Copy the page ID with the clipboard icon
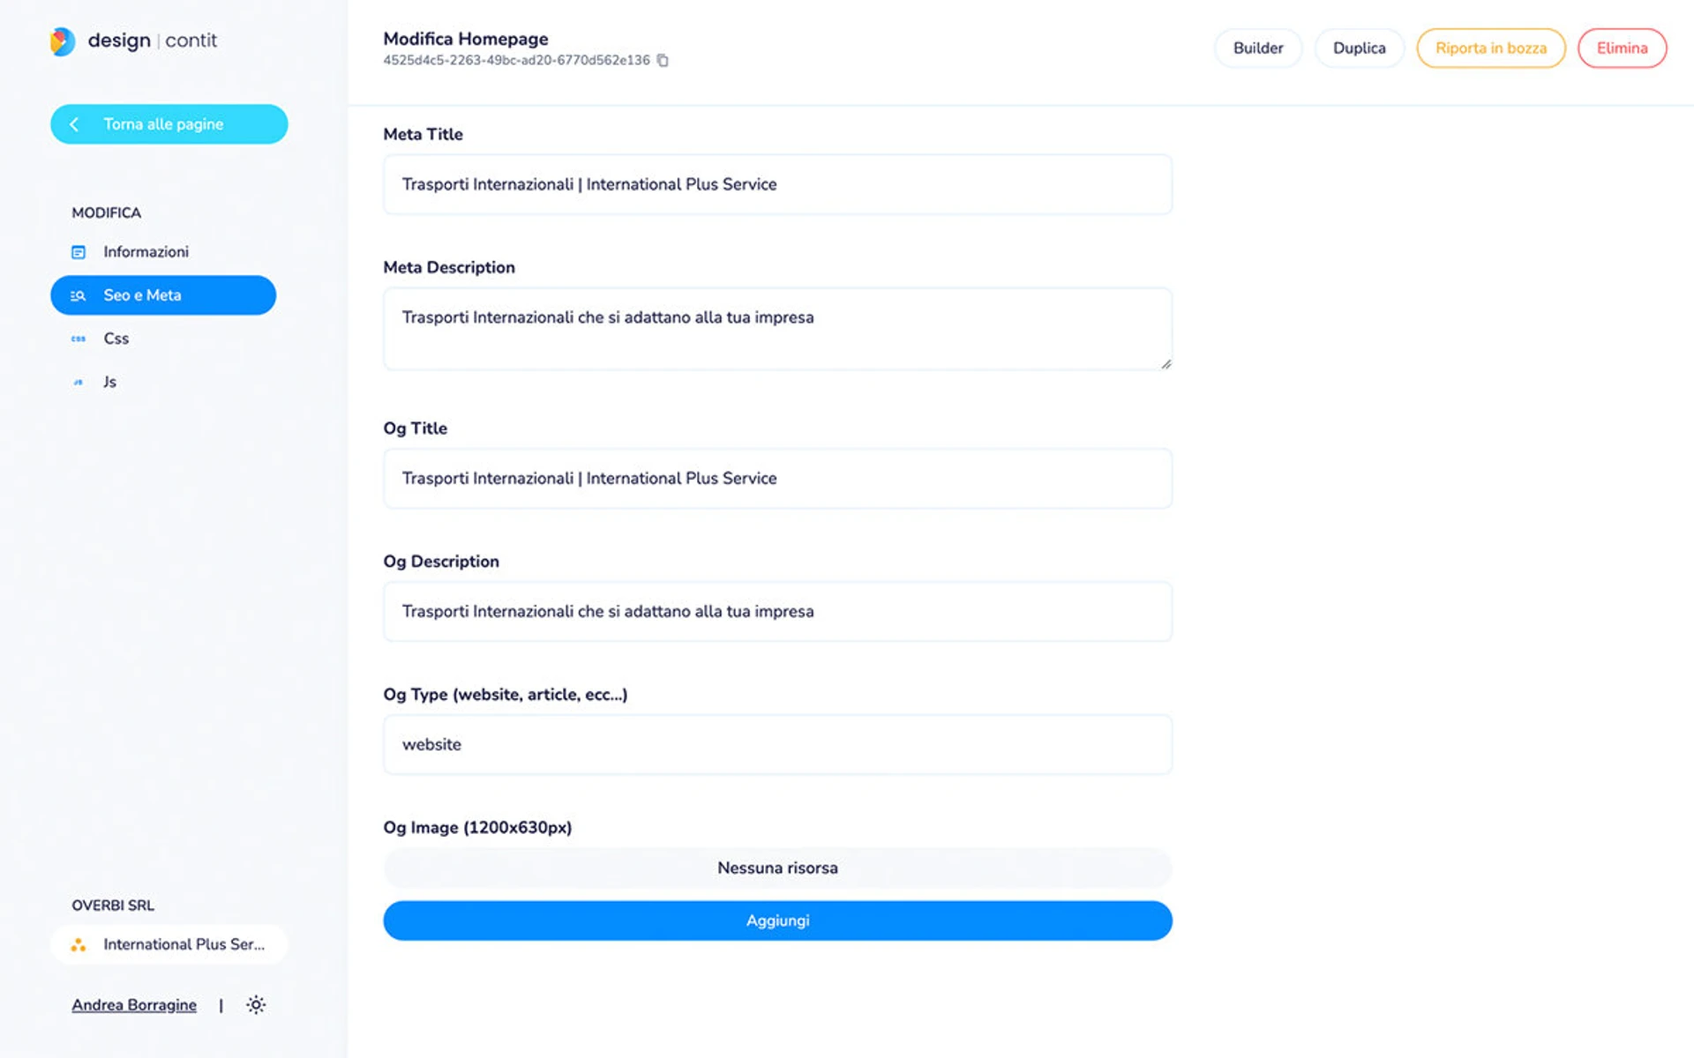The height and width of the screenshot is (1058, 1694). (x=663, y=61)
